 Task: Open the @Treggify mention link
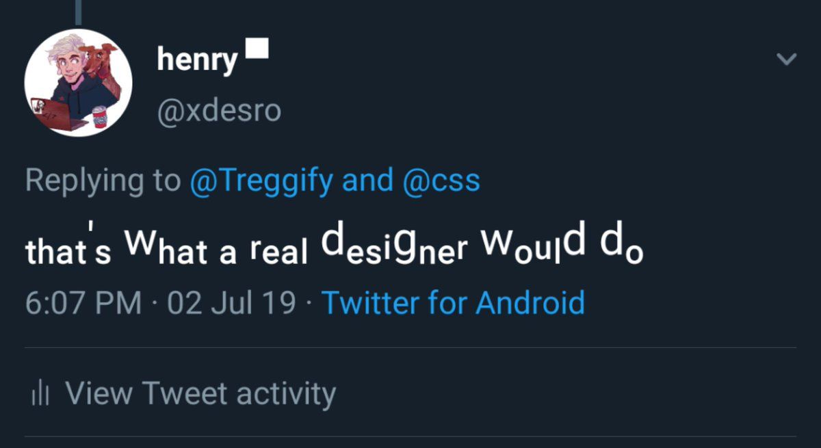(261, 181)
